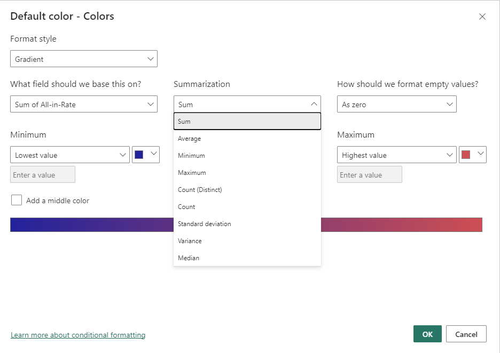Open Learn more about conditional formatting link
The width and height of the screenshot is (500, 353).
pos(78,335)
